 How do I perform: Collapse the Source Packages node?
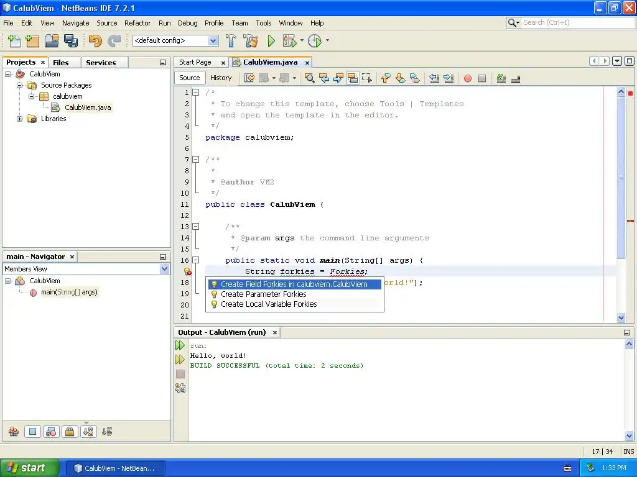click(19, 85)
